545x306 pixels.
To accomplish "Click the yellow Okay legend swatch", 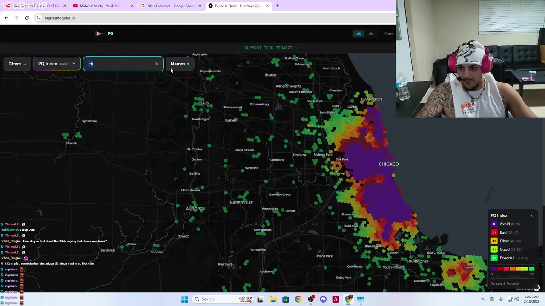I will point(494,241).
